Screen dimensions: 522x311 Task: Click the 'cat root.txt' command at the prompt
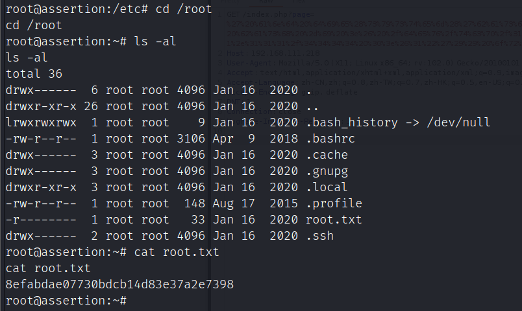(177, 252)
